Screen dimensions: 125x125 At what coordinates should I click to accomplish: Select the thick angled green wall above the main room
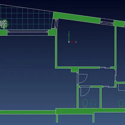[76, 18]
